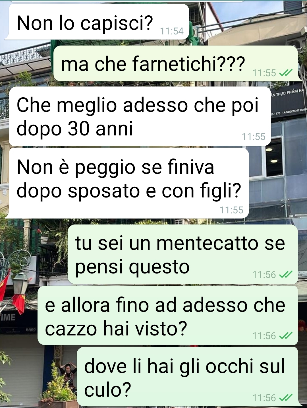
Task: Tap the 11:55 timestamp on 'ma che farnetichi???'
Action: 264,73
